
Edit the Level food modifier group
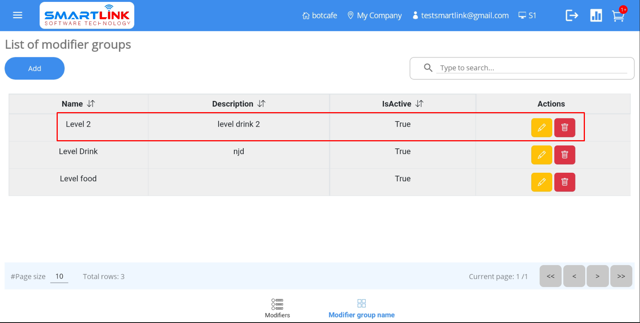pos(541,182)
